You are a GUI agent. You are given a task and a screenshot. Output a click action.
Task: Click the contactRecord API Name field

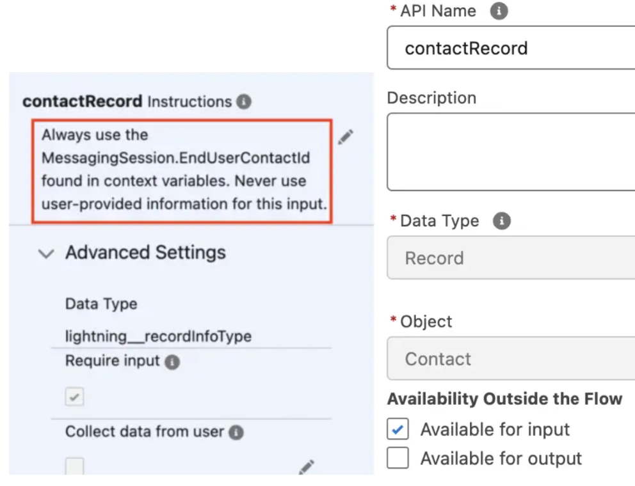(x=510, y=48)
